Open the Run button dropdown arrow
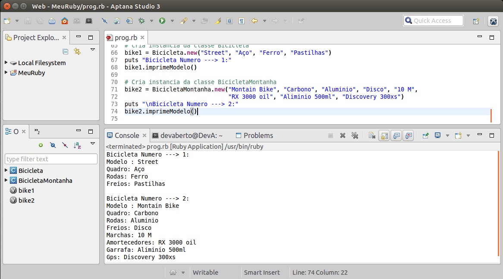 [x=172, y=21]
